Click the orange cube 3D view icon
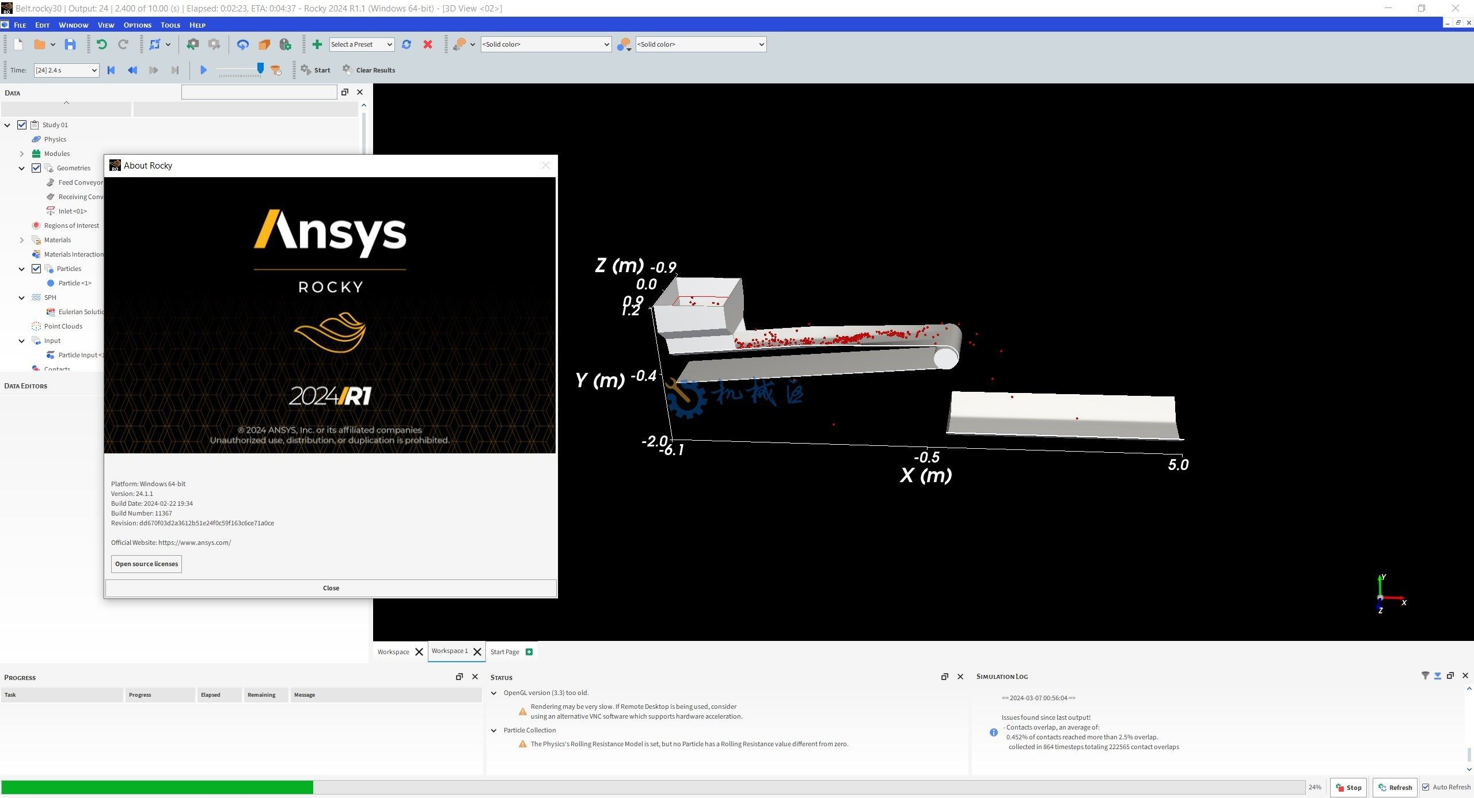Image resolution: width=1474 pixels, height=798 pixels. coord(263,44)
